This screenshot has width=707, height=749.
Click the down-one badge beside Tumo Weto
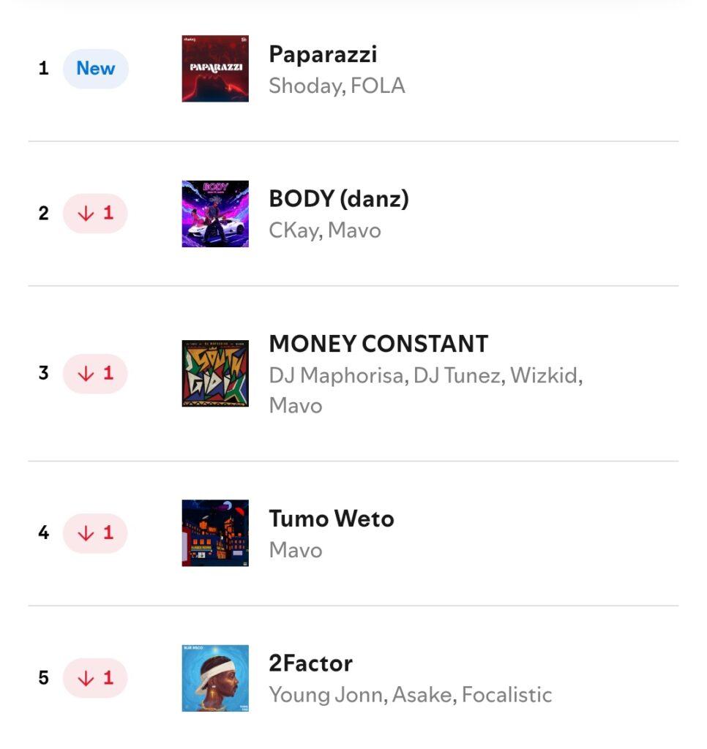pyautogui.click(x=96, y=532)
